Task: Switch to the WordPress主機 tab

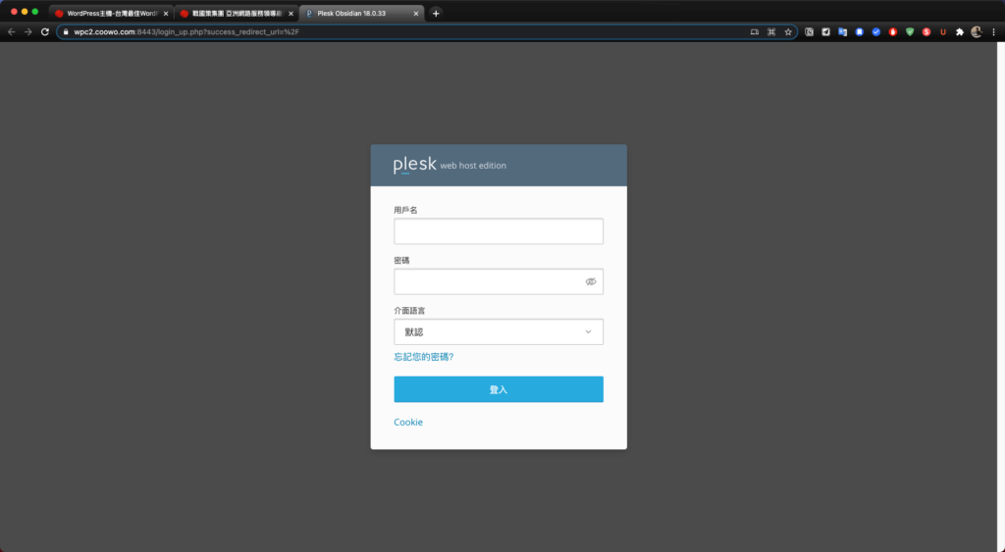Action: pos(111,14)
